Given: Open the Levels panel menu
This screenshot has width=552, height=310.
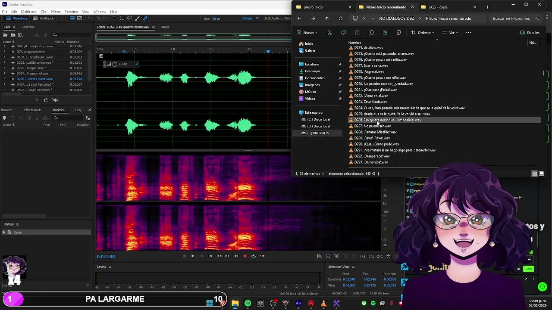Looking at the screenshot, I should pyautogui.click(x=110, y=267).
